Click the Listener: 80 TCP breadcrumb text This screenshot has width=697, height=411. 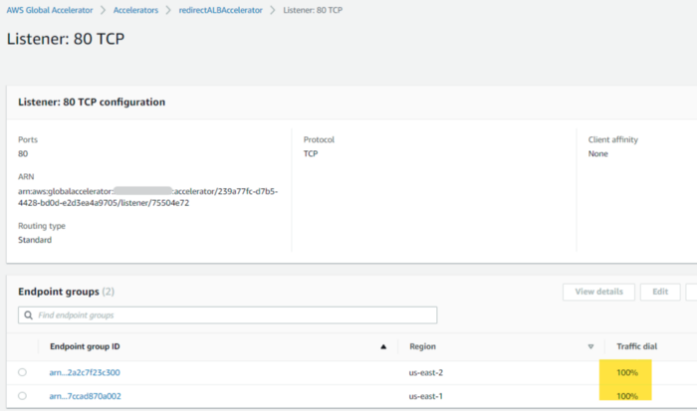(x=313, y=10)
